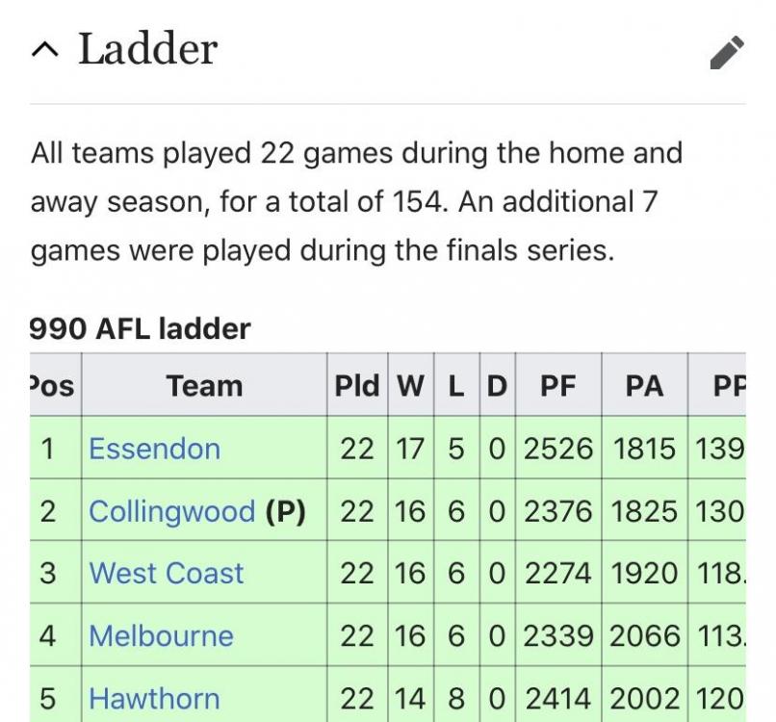The height and width of the screenshot is (722, 776).
Task: Collapse the Ladder section chevron
Action: [x=45, y=50]
